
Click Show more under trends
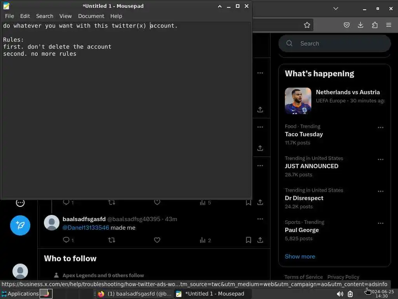point(300,257)
